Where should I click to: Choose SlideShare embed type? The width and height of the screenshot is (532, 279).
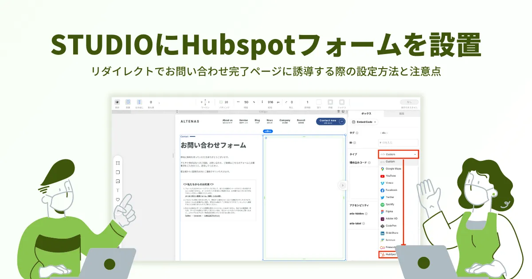[x=398, y=233]
